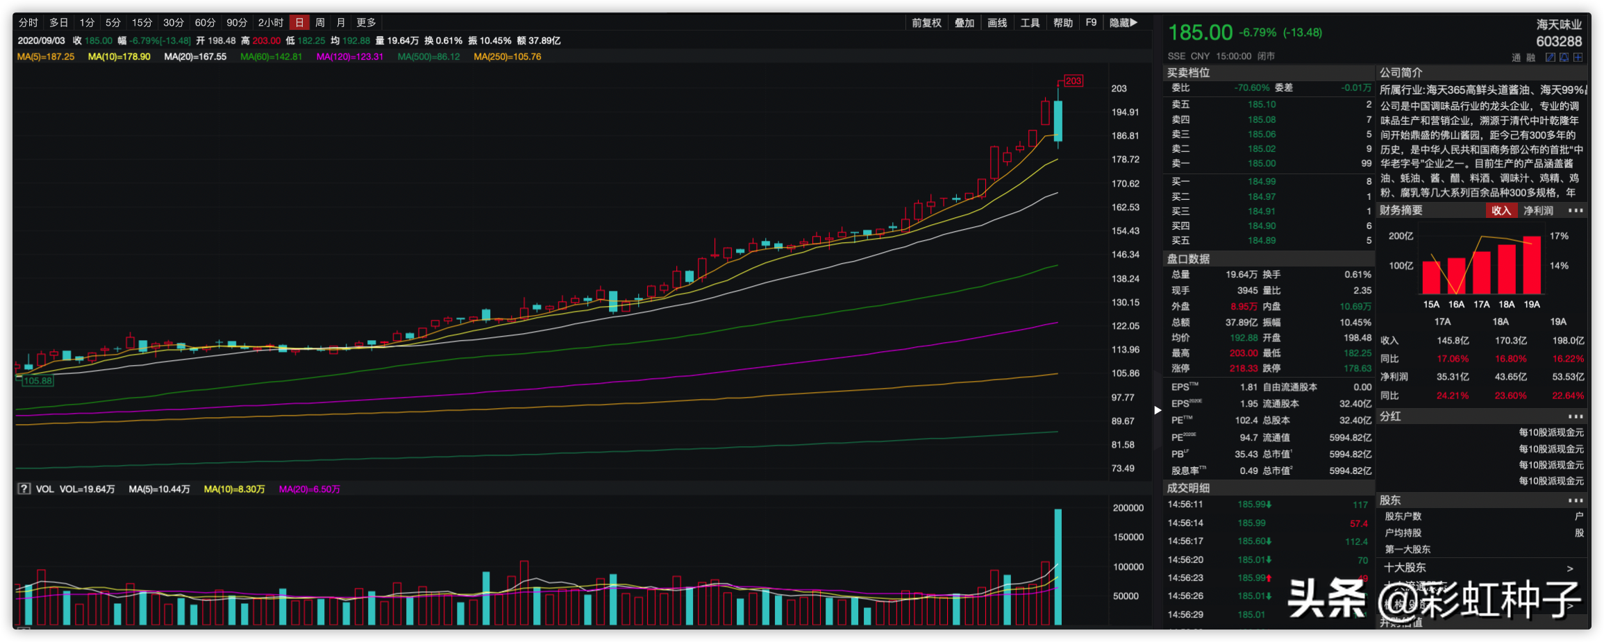
Task: Click the 股东户数 row
Action: [x=1482, y=516]
